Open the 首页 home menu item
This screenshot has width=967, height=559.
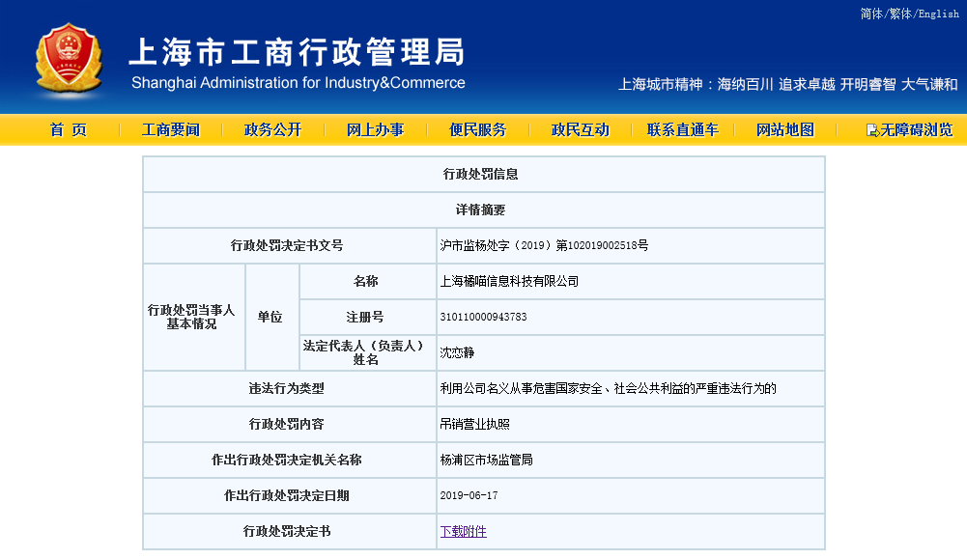68,130
